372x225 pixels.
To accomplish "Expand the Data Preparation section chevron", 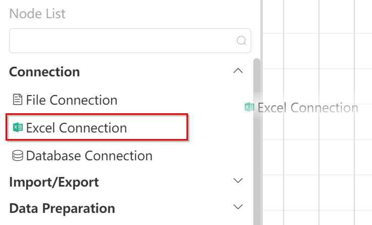I will 238,206.
